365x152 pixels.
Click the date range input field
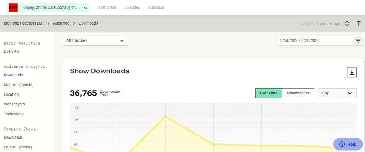point(315,41)
